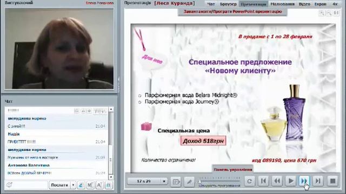Viewport: 346px width, 194px height.
Task: Click the play button in presentation controls
Action: [x=291, y=181]
